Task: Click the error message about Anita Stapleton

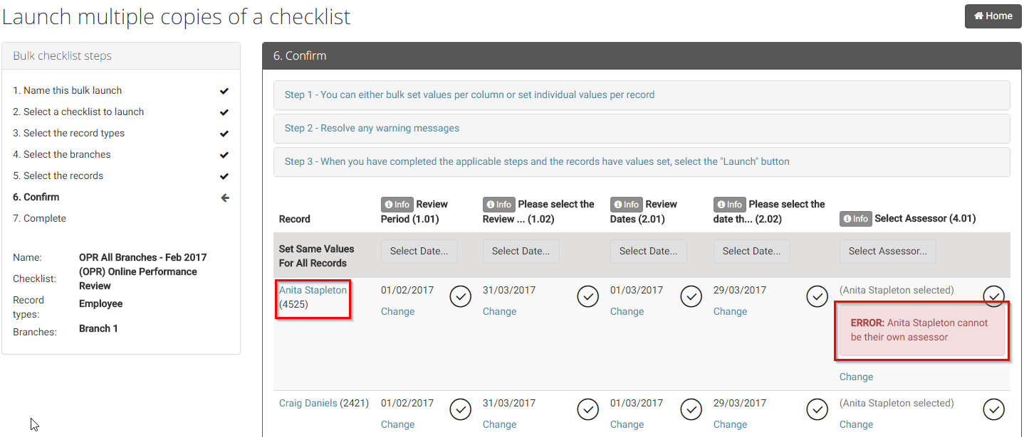Action: [x=922, y=330]
